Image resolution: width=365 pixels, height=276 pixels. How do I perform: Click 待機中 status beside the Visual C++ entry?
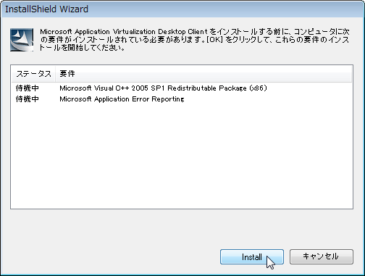tap(28, 88)
